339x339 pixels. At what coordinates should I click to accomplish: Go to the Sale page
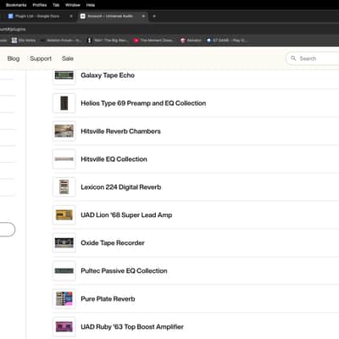[x=68, y=58]
